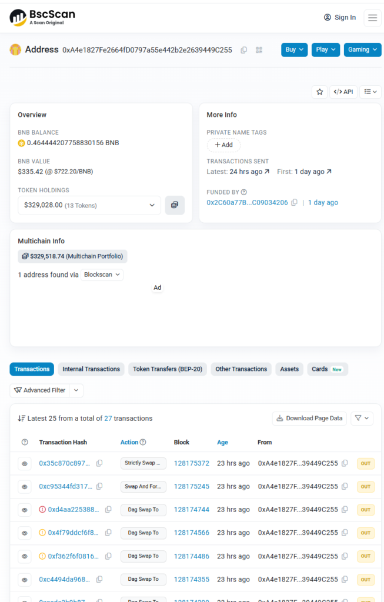Open the help icon left of Transaction Hash
384x602 pixels.
25,442
